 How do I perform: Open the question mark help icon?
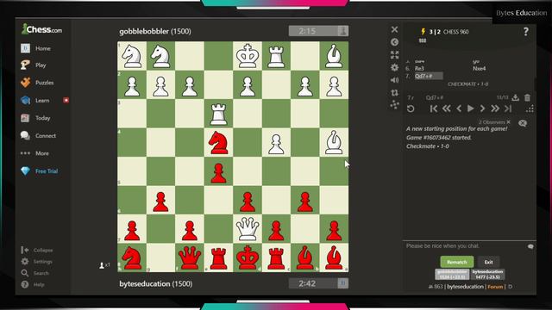coord(526,32)
